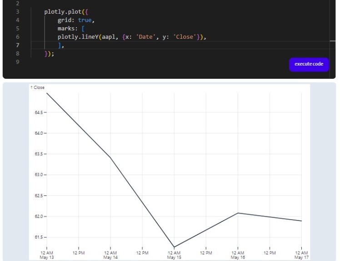Click the 61.5 y-axis tick label
This screenshot has height=261, width=340.
coord(38,237)
